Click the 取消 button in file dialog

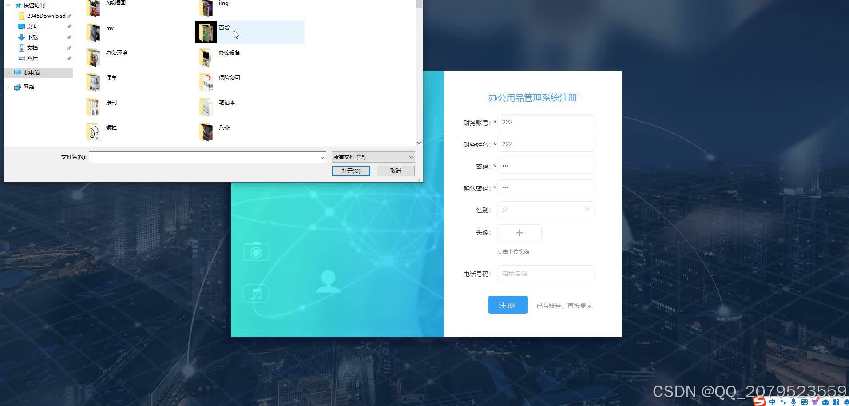pos(396,171)
